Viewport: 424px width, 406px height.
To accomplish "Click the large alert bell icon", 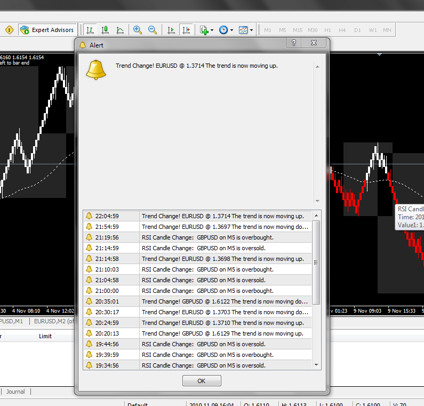I will click(x=95, y=70).
